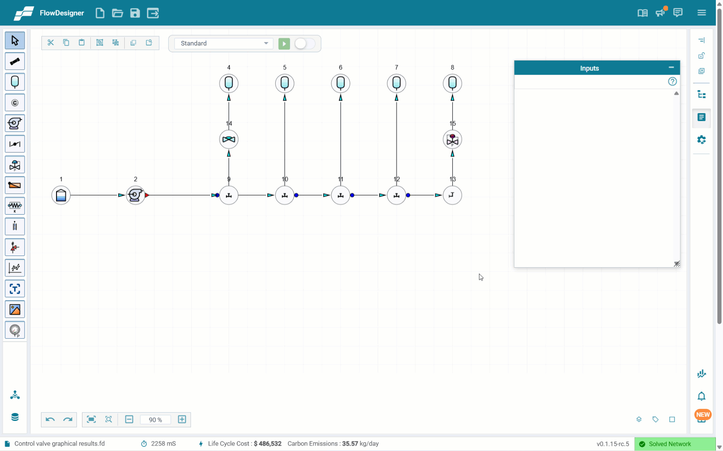Screen dimensions: 723x451
Task: Select the insert image tool
Action: pos(15,309)
